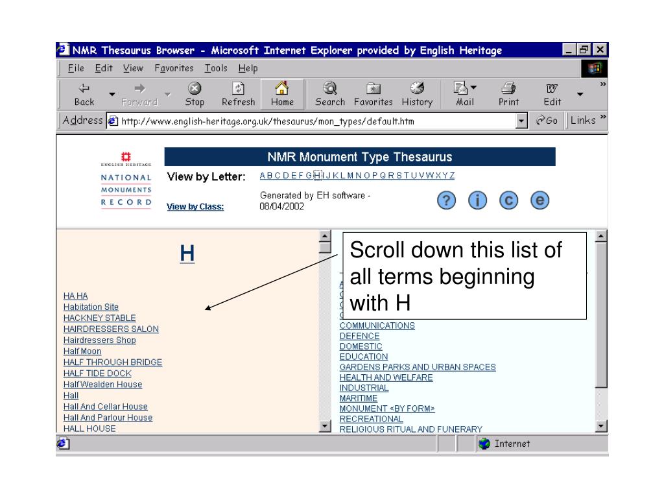The height and width of the screenshot is (498, 664).
Task: Print the page with Print icon
Action: coord(508,88)
